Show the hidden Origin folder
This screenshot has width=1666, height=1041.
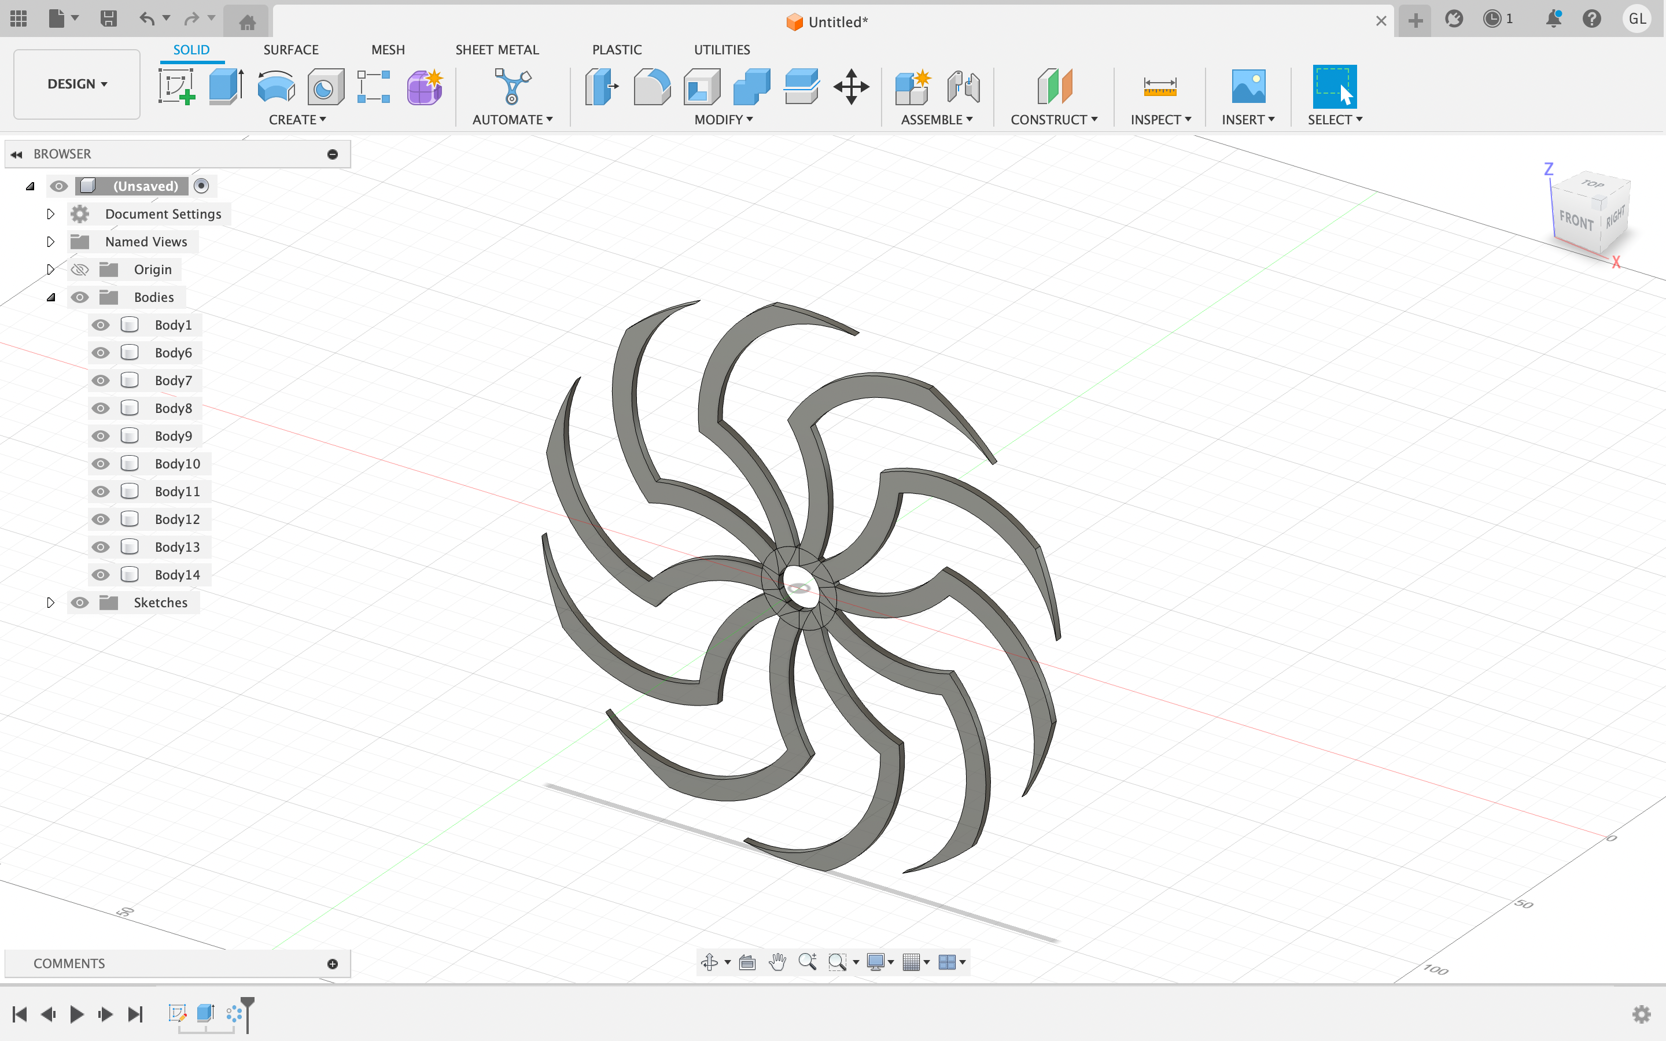(x=80, y=270)
